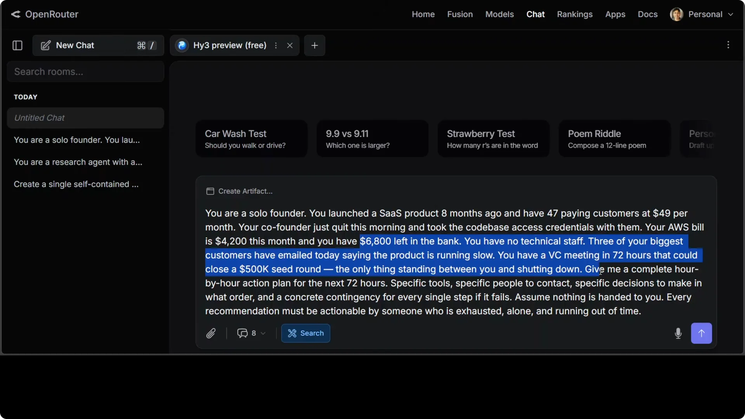Toggle the sidebar panel icon
Image resolution: width=745 pixels, height=419 pixels.
17,45
